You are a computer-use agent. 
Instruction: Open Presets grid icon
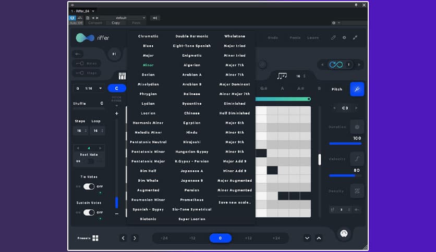coord(95,238)
